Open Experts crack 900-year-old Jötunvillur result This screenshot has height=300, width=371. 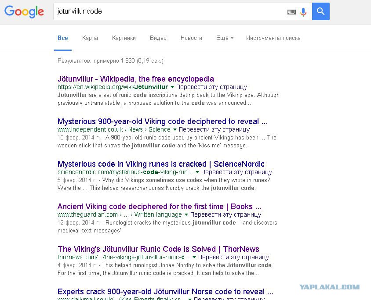(x=165, y=292)
